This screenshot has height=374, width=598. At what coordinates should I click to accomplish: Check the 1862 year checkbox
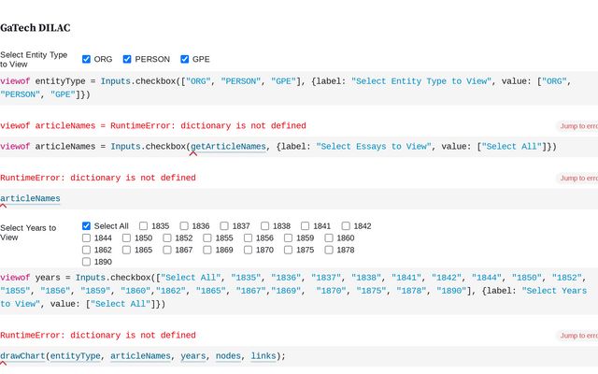(86, 250)
